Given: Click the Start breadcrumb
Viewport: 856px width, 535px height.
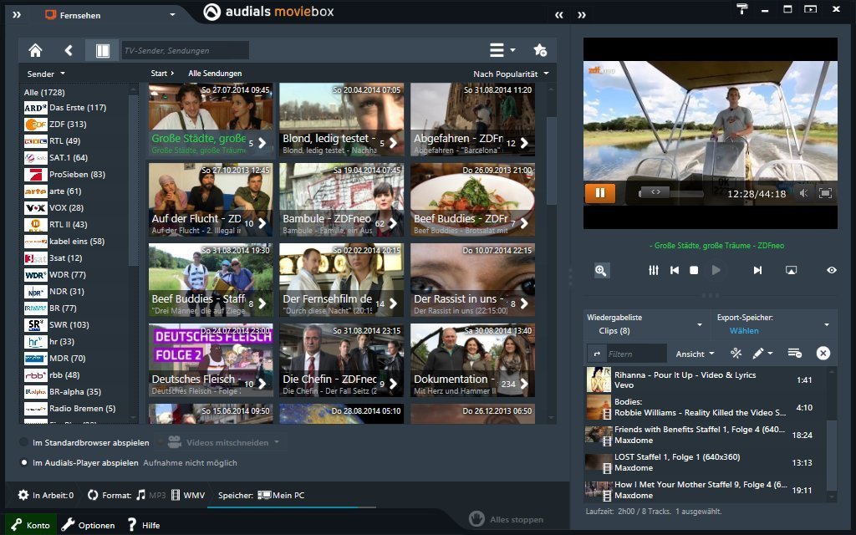Looking at the screenshot, I should click(159, 74).
